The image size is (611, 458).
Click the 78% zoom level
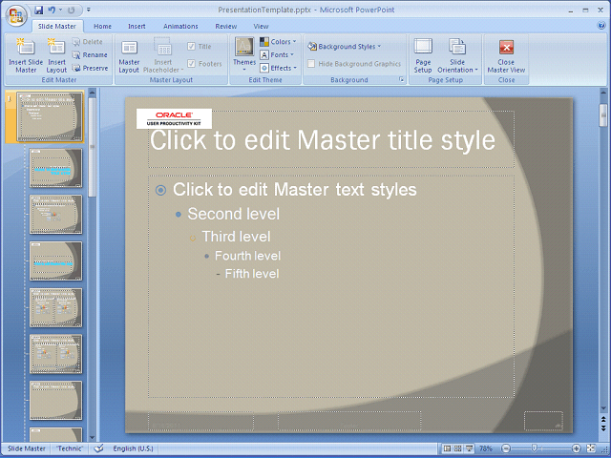point(486,448)
